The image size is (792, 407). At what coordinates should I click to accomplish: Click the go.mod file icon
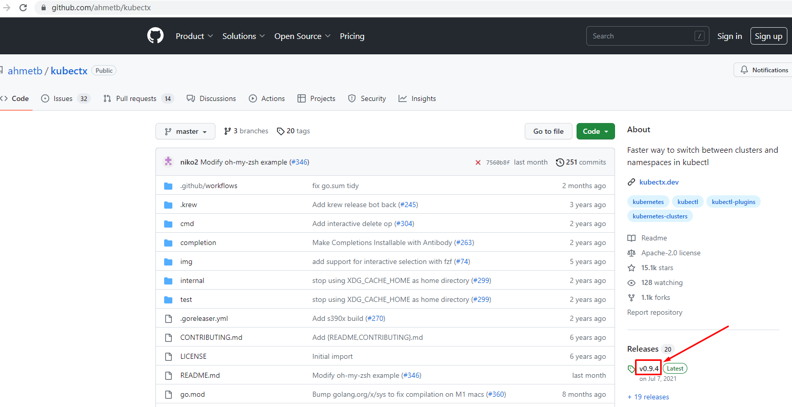point(168,394)
